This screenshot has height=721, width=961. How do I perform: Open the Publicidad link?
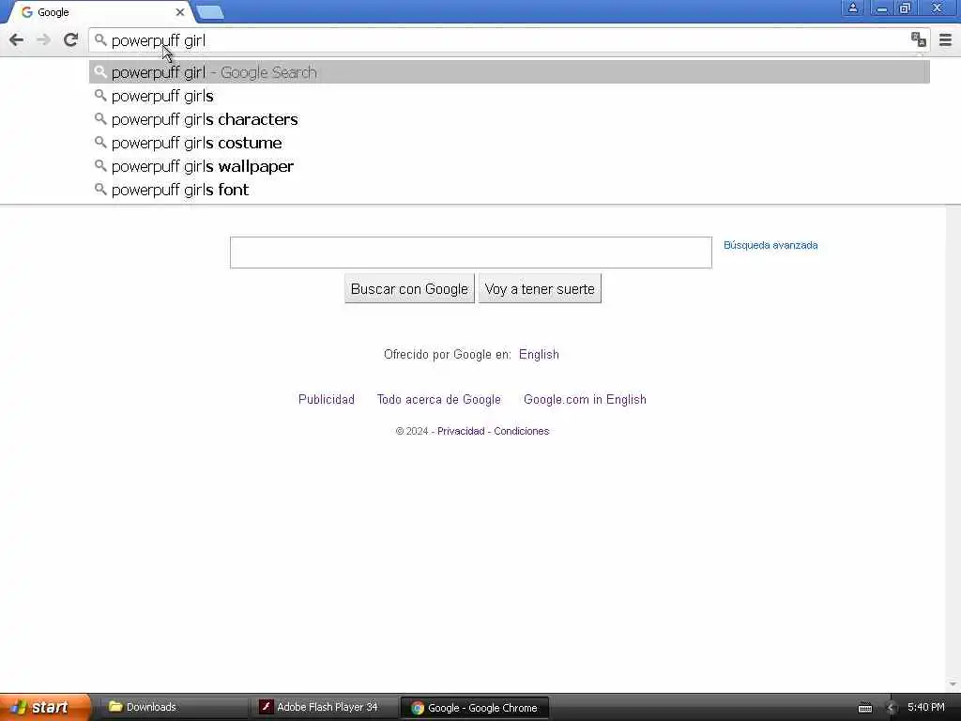[x=327, y=399]
